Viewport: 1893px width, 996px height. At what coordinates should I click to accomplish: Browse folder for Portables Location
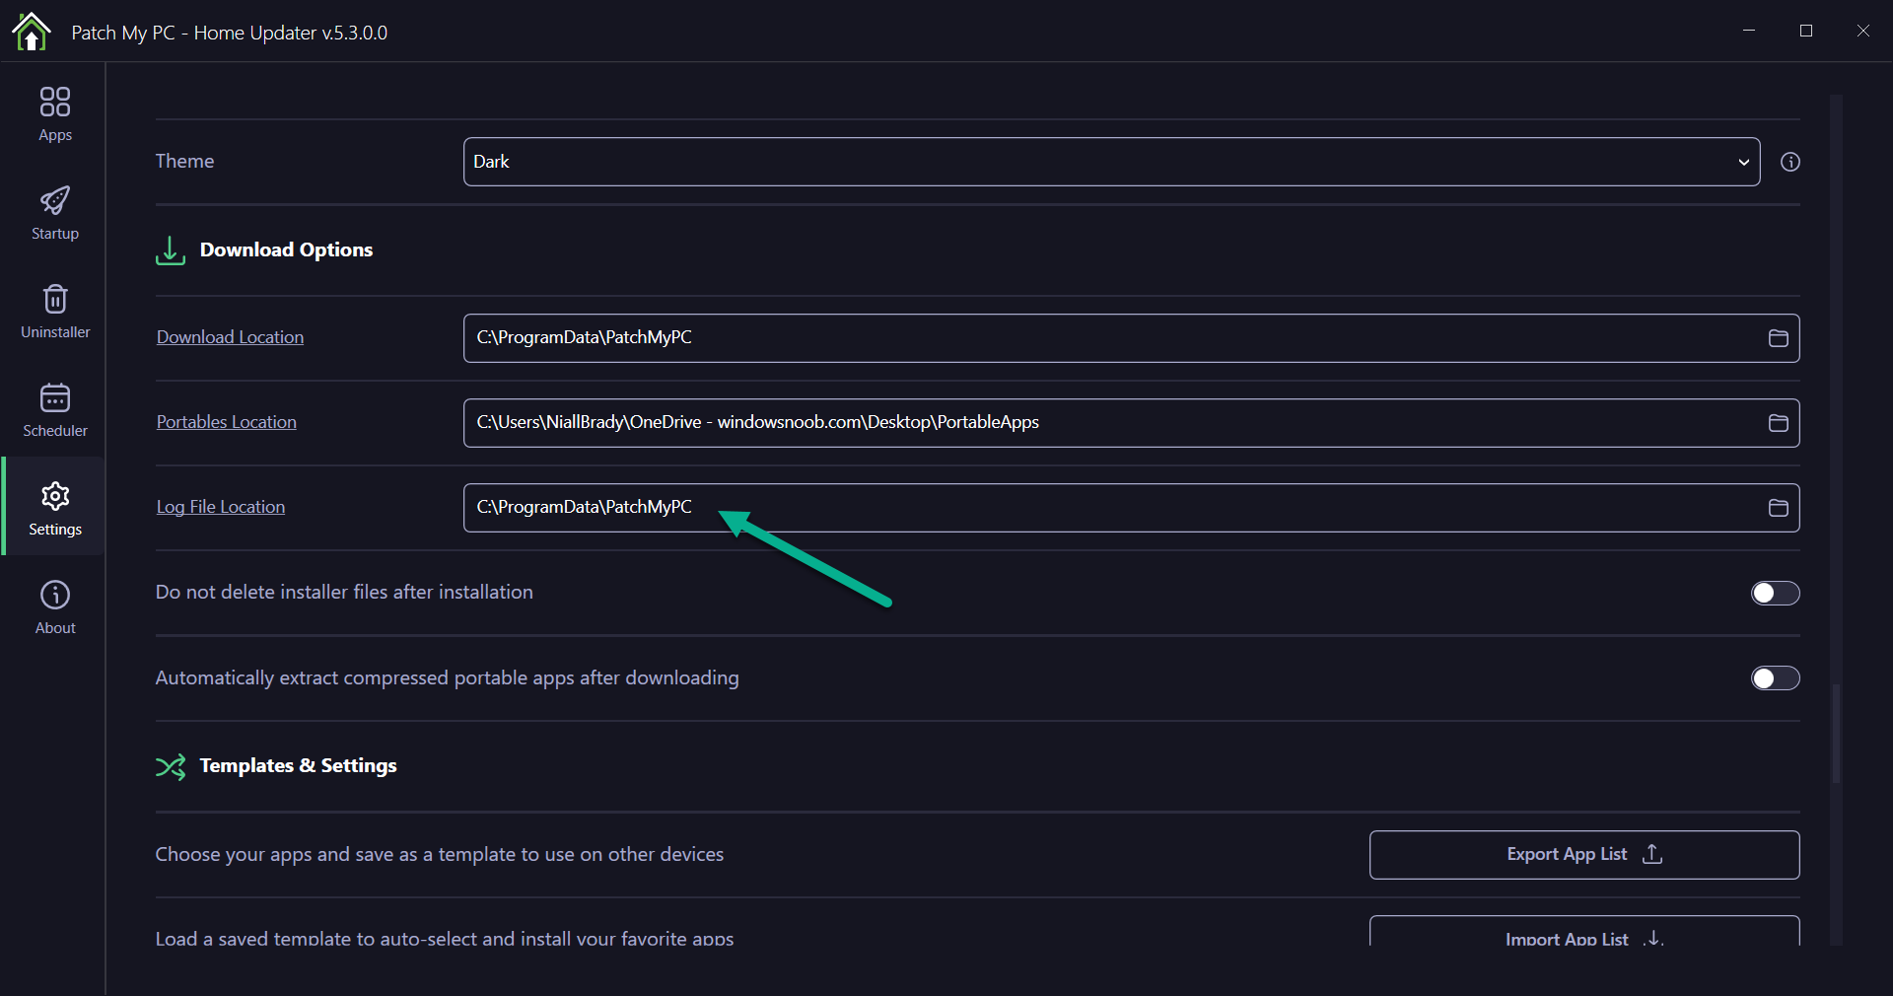click(x=1778, y=423)
